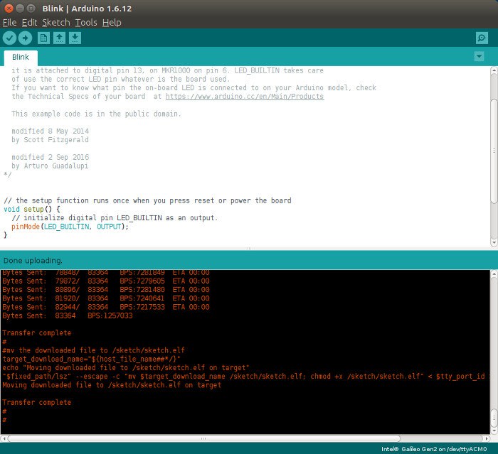
Task: Open the Serial Monitor magnifier icon
Action: 482,38
